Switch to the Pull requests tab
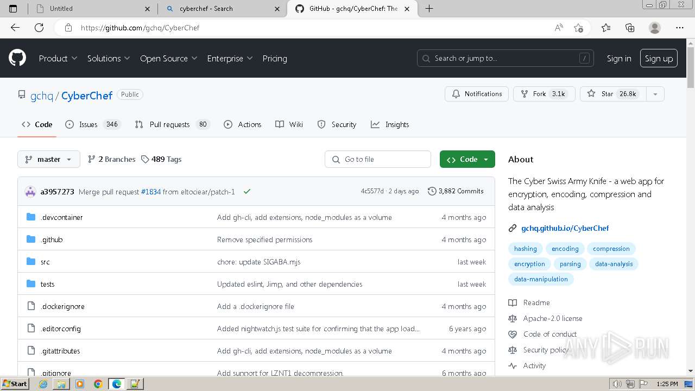 172,124
